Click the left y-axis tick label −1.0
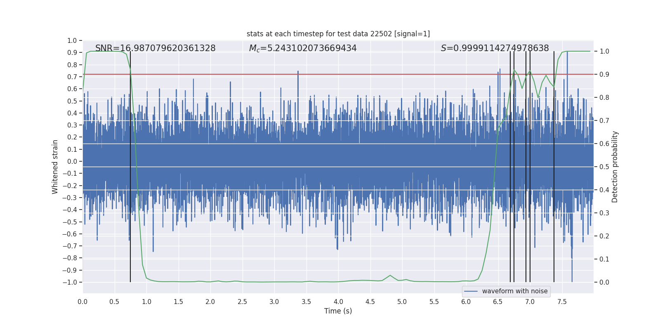 pyautogui.click(x=70, y=282)
